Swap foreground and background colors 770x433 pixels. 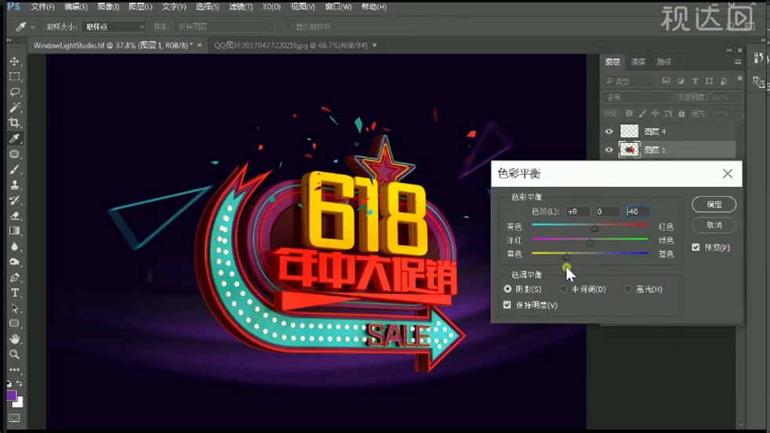[20, 384]
